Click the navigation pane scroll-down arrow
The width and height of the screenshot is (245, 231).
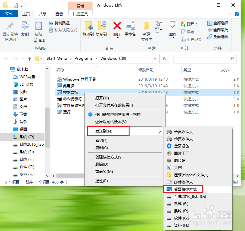[x=47, y=176]
